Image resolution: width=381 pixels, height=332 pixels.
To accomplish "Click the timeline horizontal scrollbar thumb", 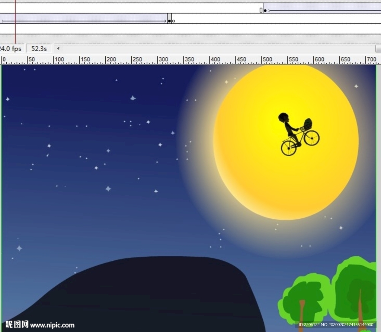I will pos(378,49).
